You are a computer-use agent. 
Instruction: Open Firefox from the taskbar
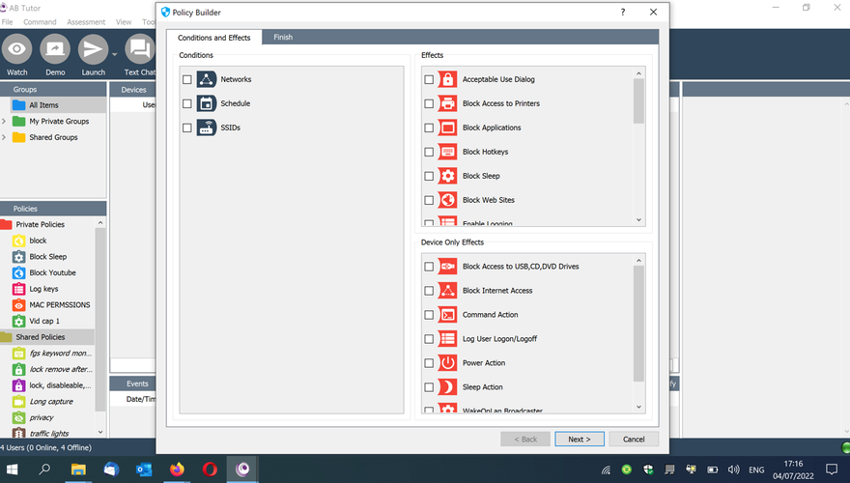[x=177, y=469]
